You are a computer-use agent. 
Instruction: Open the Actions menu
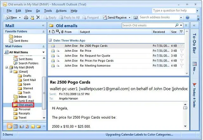pyautogui.click(x=61, y=11)
